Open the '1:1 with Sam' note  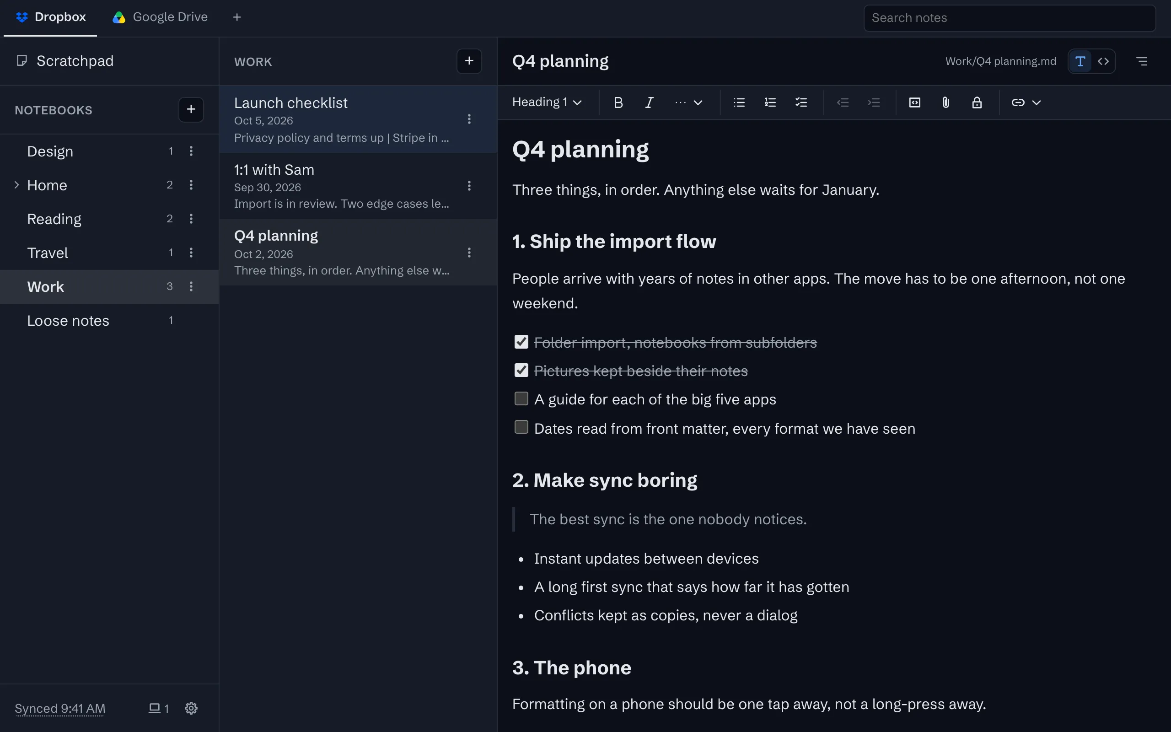358,186
